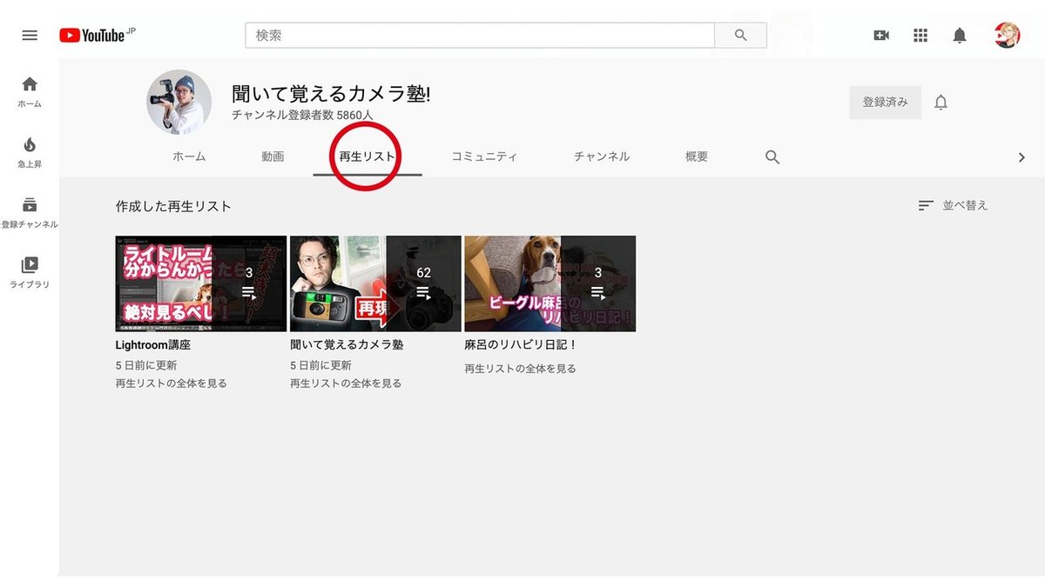Image resolution: width=1045 pixels, height=587 pixels.
Task: Open the create video camera icon
Action: (x=881, y=36)
